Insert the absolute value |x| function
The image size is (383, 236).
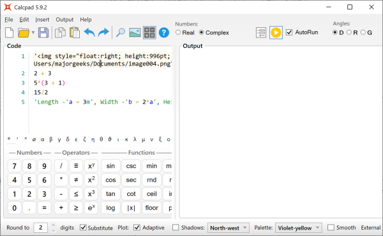click(131, 208)
